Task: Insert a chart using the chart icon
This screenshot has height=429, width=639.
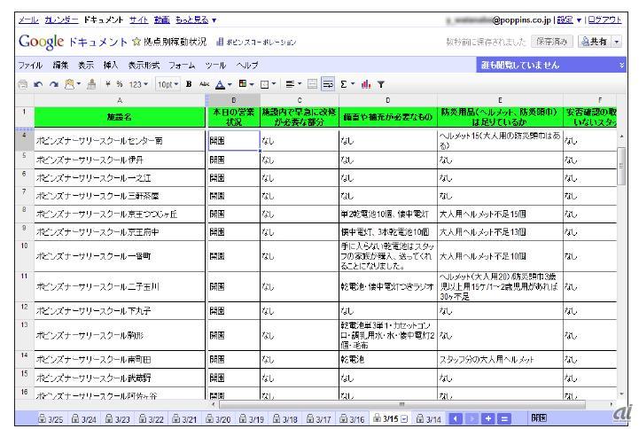Action: (x=364, y=85)
